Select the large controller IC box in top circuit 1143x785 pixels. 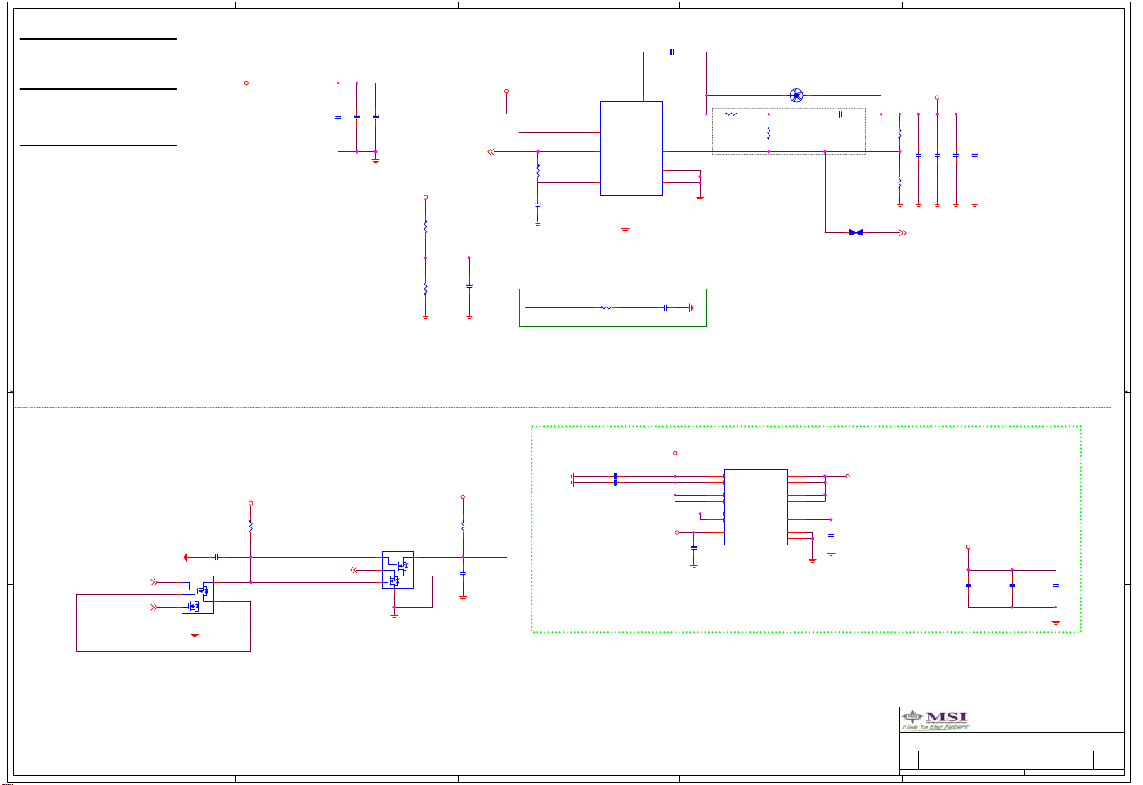(631, 149)
